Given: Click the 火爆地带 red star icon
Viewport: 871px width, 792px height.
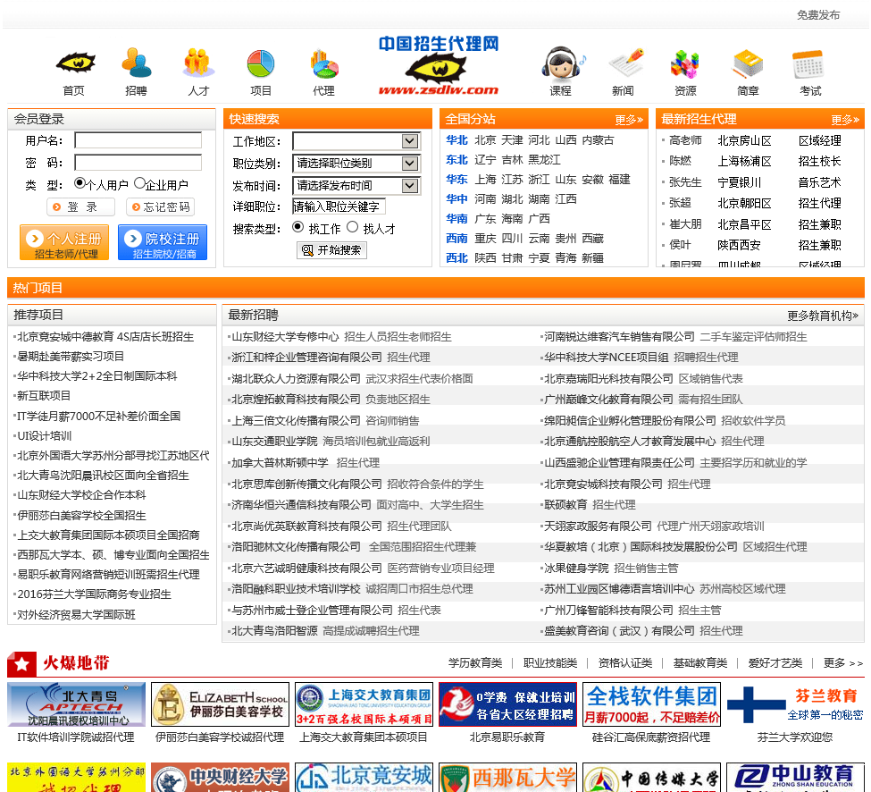Looking at the screenshot, I should 21,663.
